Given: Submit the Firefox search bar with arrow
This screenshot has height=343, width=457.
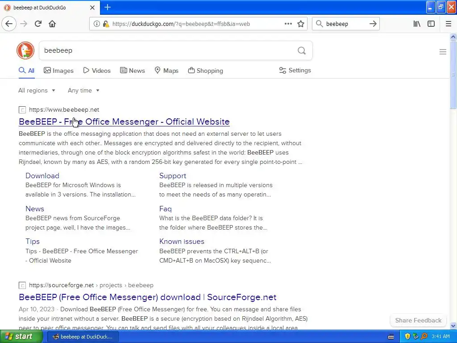Looking at the screenshot, I should (x=373, y=24).
